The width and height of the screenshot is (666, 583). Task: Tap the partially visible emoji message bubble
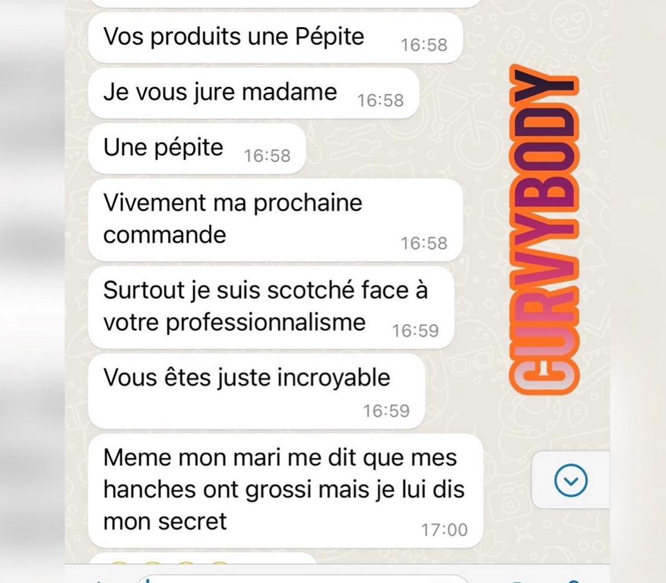203,558
